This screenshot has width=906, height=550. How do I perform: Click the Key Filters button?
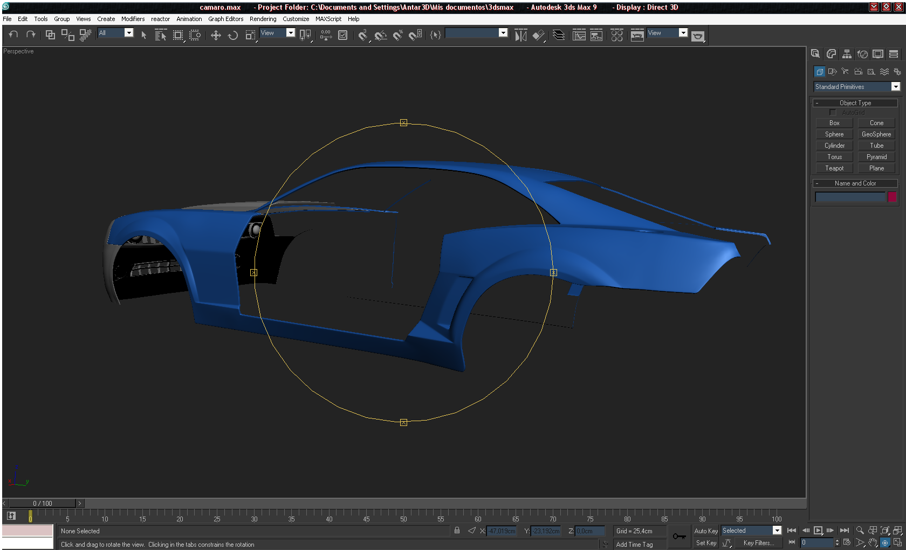click(x=758, y=543)
